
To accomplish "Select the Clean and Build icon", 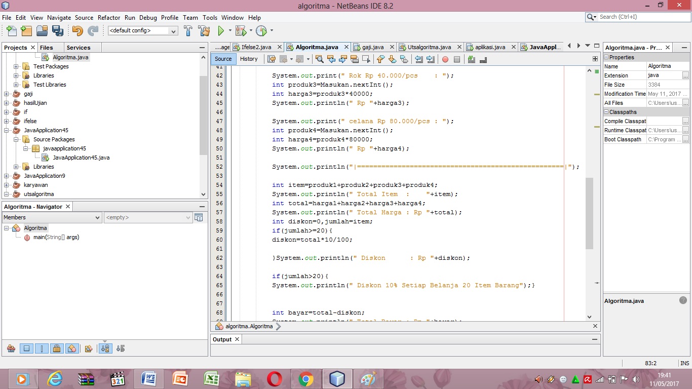I will pos(204,31).
